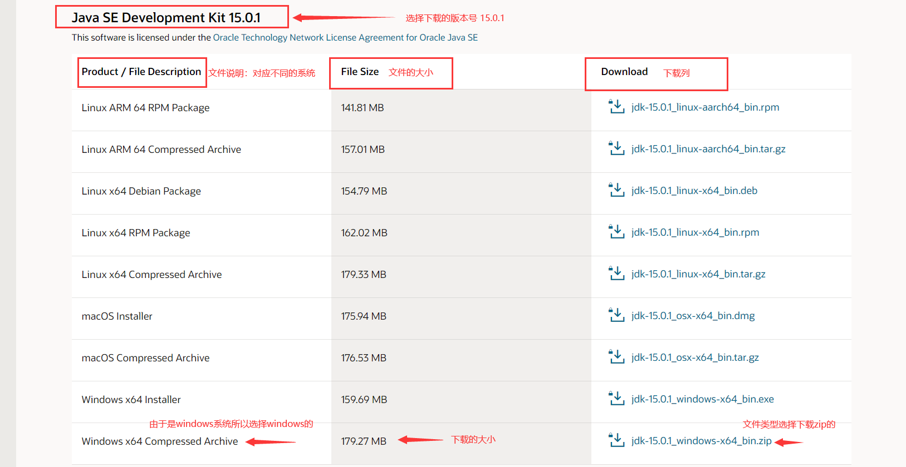Click download icon for osx-x64_bin.dmg
The image size is (906, 467).
click(x=616, y=315)
